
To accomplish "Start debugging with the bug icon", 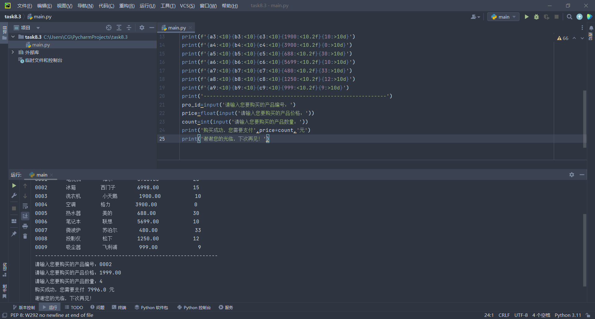I will tap(536, 17).
